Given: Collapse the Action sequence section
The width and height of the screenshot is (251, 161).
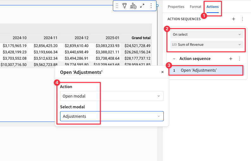Looking at the screenshot, I should point(174,59).
